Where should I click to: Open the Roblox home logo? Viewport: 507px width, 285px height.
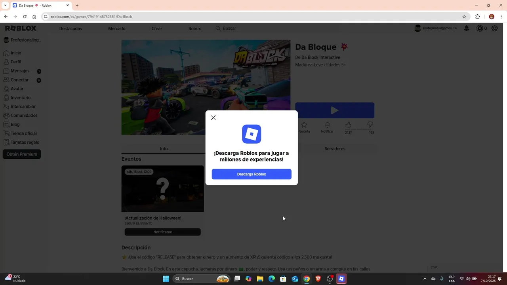tap(21, 28)
